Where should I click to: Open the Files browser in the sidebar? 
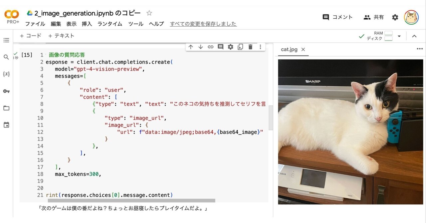6,108
